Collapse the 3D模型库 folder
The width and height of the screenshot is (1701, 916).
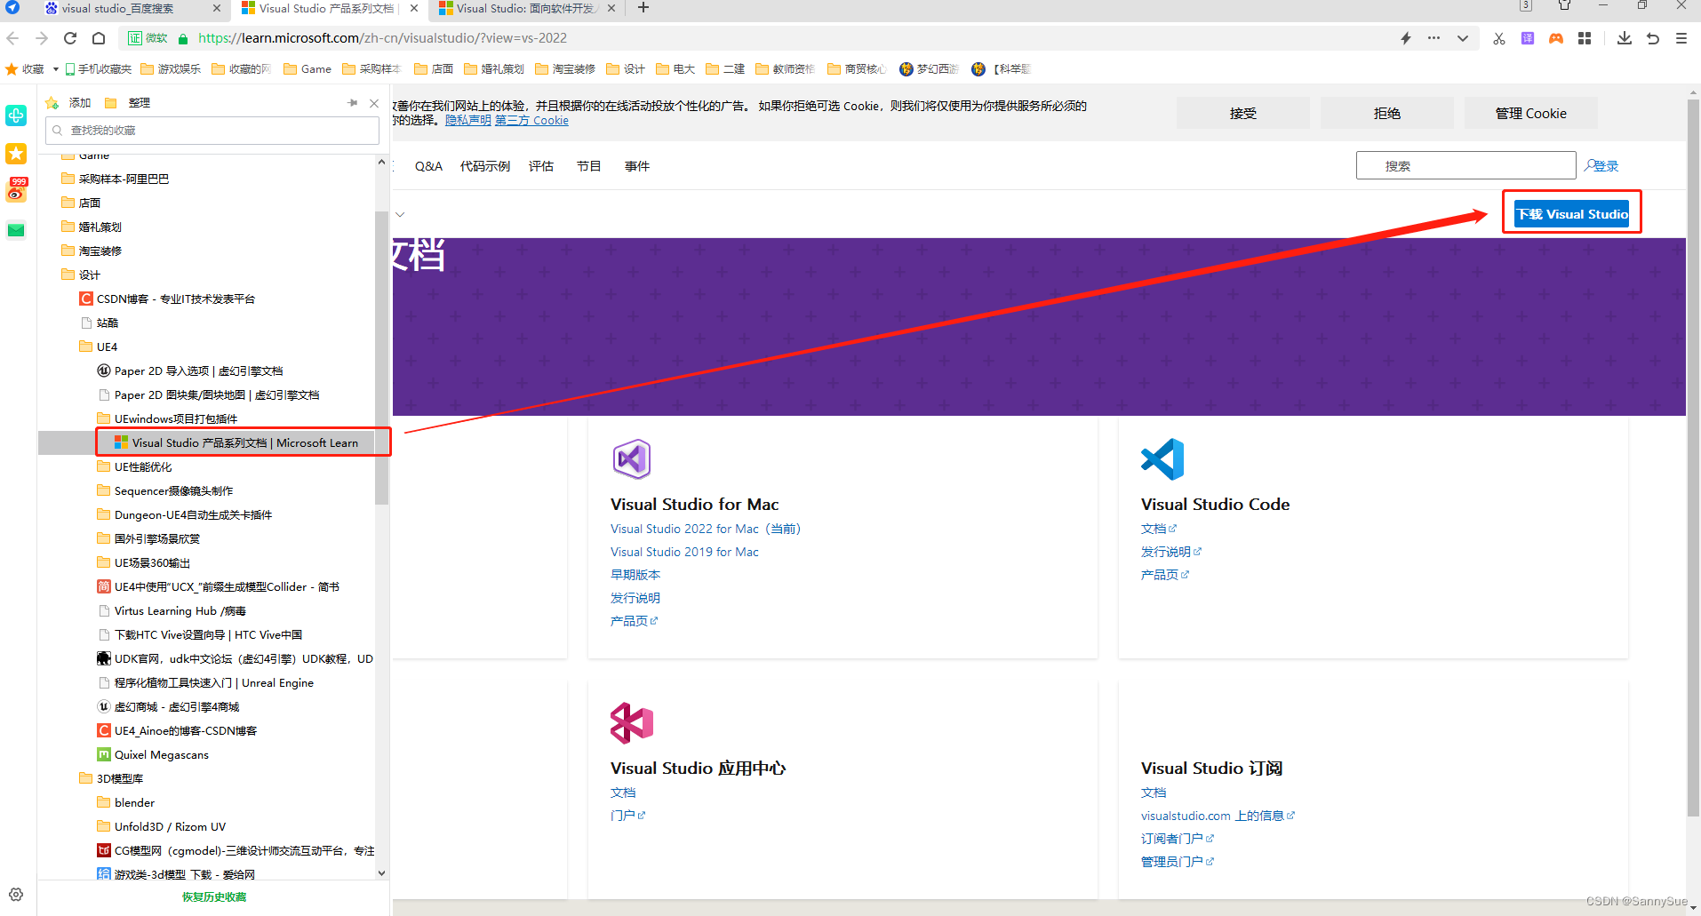point(111,778)
